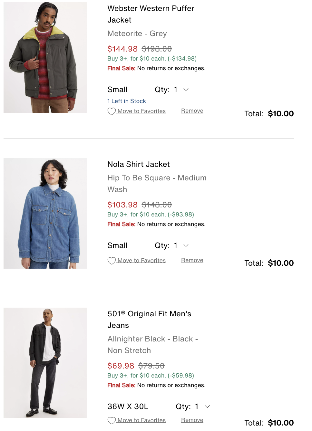Image resolution: width=312 pixels, height=431 pixels.
Task: Click Buy 3+ promo link under $69.98
Action: point(137,376)
